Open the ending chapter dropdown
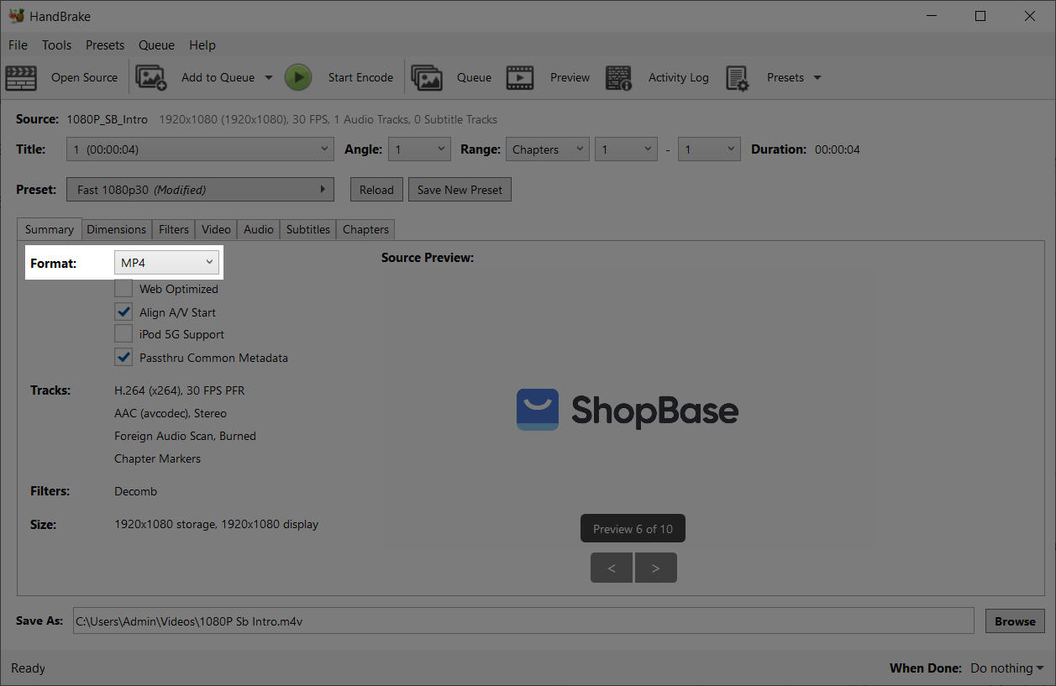This screenshot has height=686, width=1056. tap(709, 149)
